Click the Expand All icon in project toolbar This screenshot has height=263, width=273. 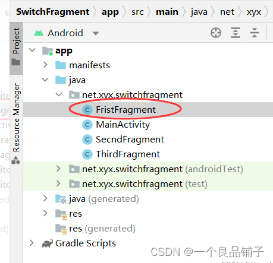click(x=236, y=33)
